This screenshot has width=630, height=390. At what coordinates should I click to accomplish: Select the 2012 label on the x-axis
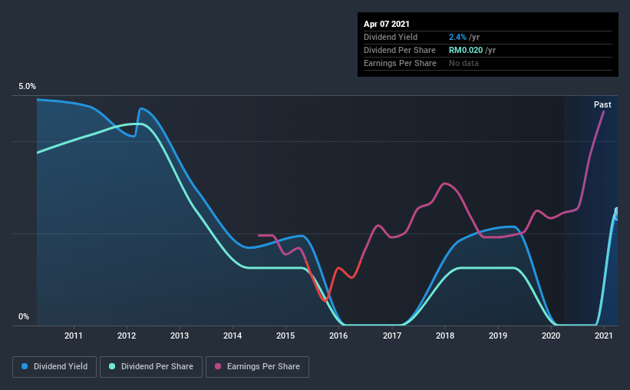[127, 335]
